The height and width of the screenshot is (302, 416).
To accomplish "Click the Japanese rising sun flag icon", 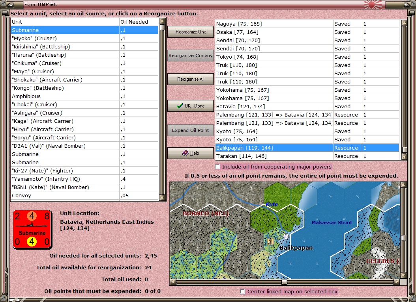I will tap(373, 4).
